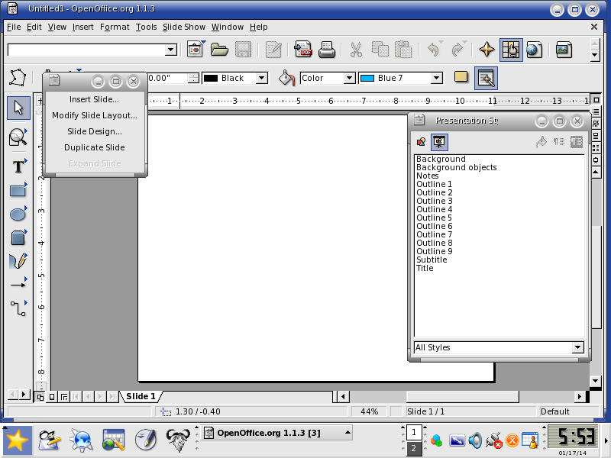611x458 pixels.
Task: Select the 3D Objects tool
Action: point(18,238)
